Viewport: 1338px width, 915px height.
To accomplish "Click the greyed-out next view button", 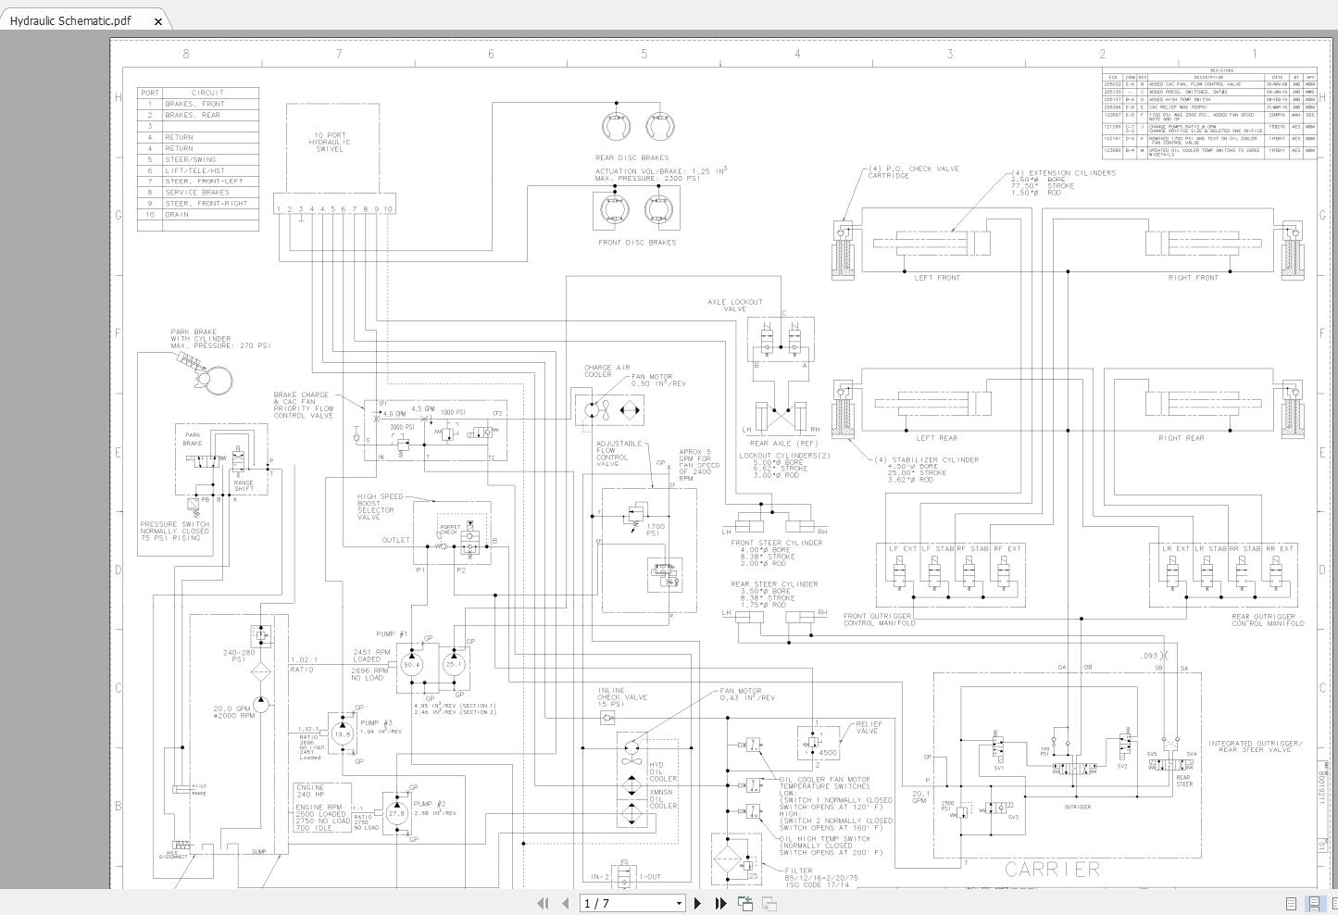I will [x=769, y=903].
